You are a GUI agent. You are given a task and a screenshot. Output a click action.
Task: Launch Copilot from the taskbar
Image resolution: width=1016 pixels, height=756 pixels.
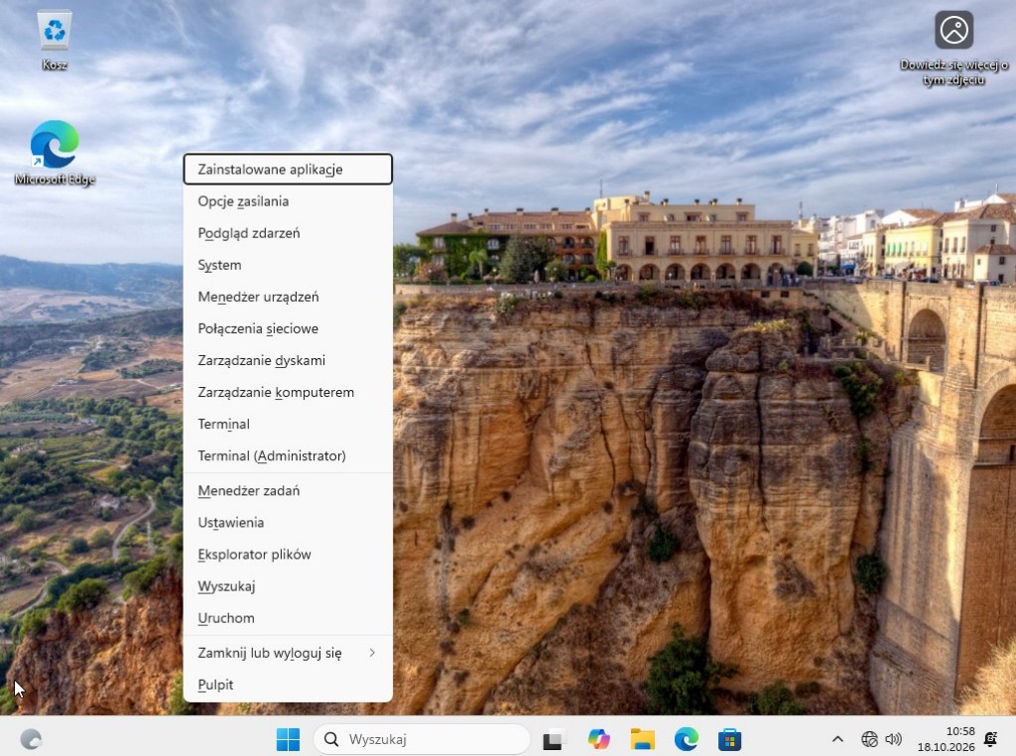point(598,739)
